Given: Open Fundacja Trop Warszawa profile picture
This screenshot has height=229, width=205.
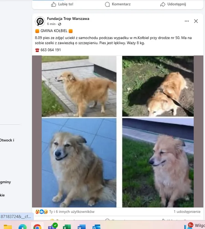Looking at the screenshot, I should click(40, 21).
